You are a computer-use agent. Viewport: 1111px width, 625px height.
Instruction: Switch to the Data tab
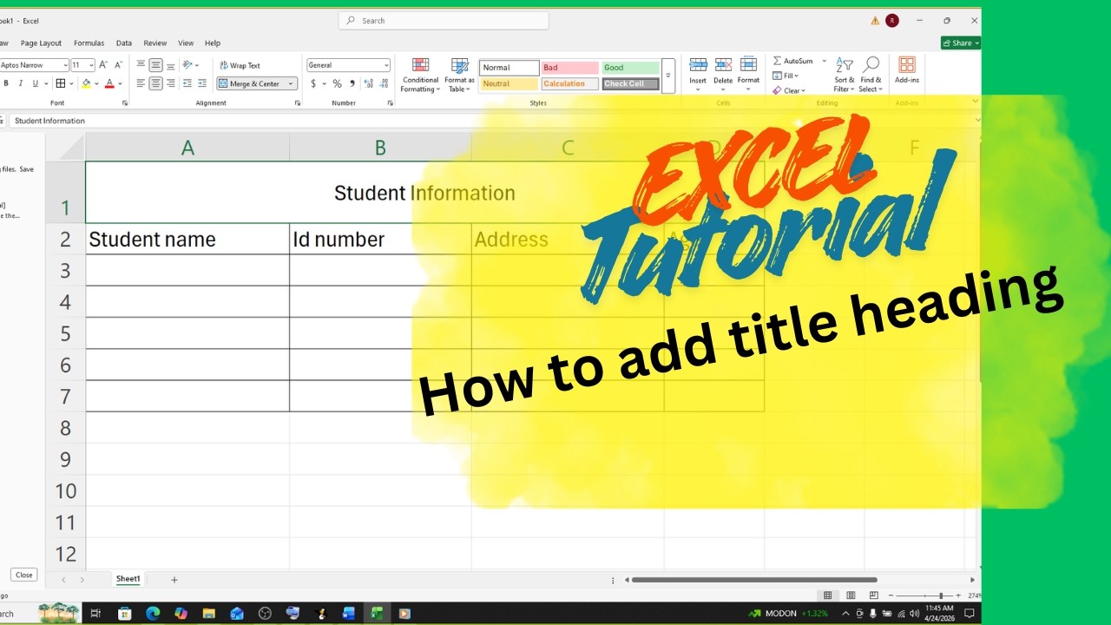pos(124,43)
